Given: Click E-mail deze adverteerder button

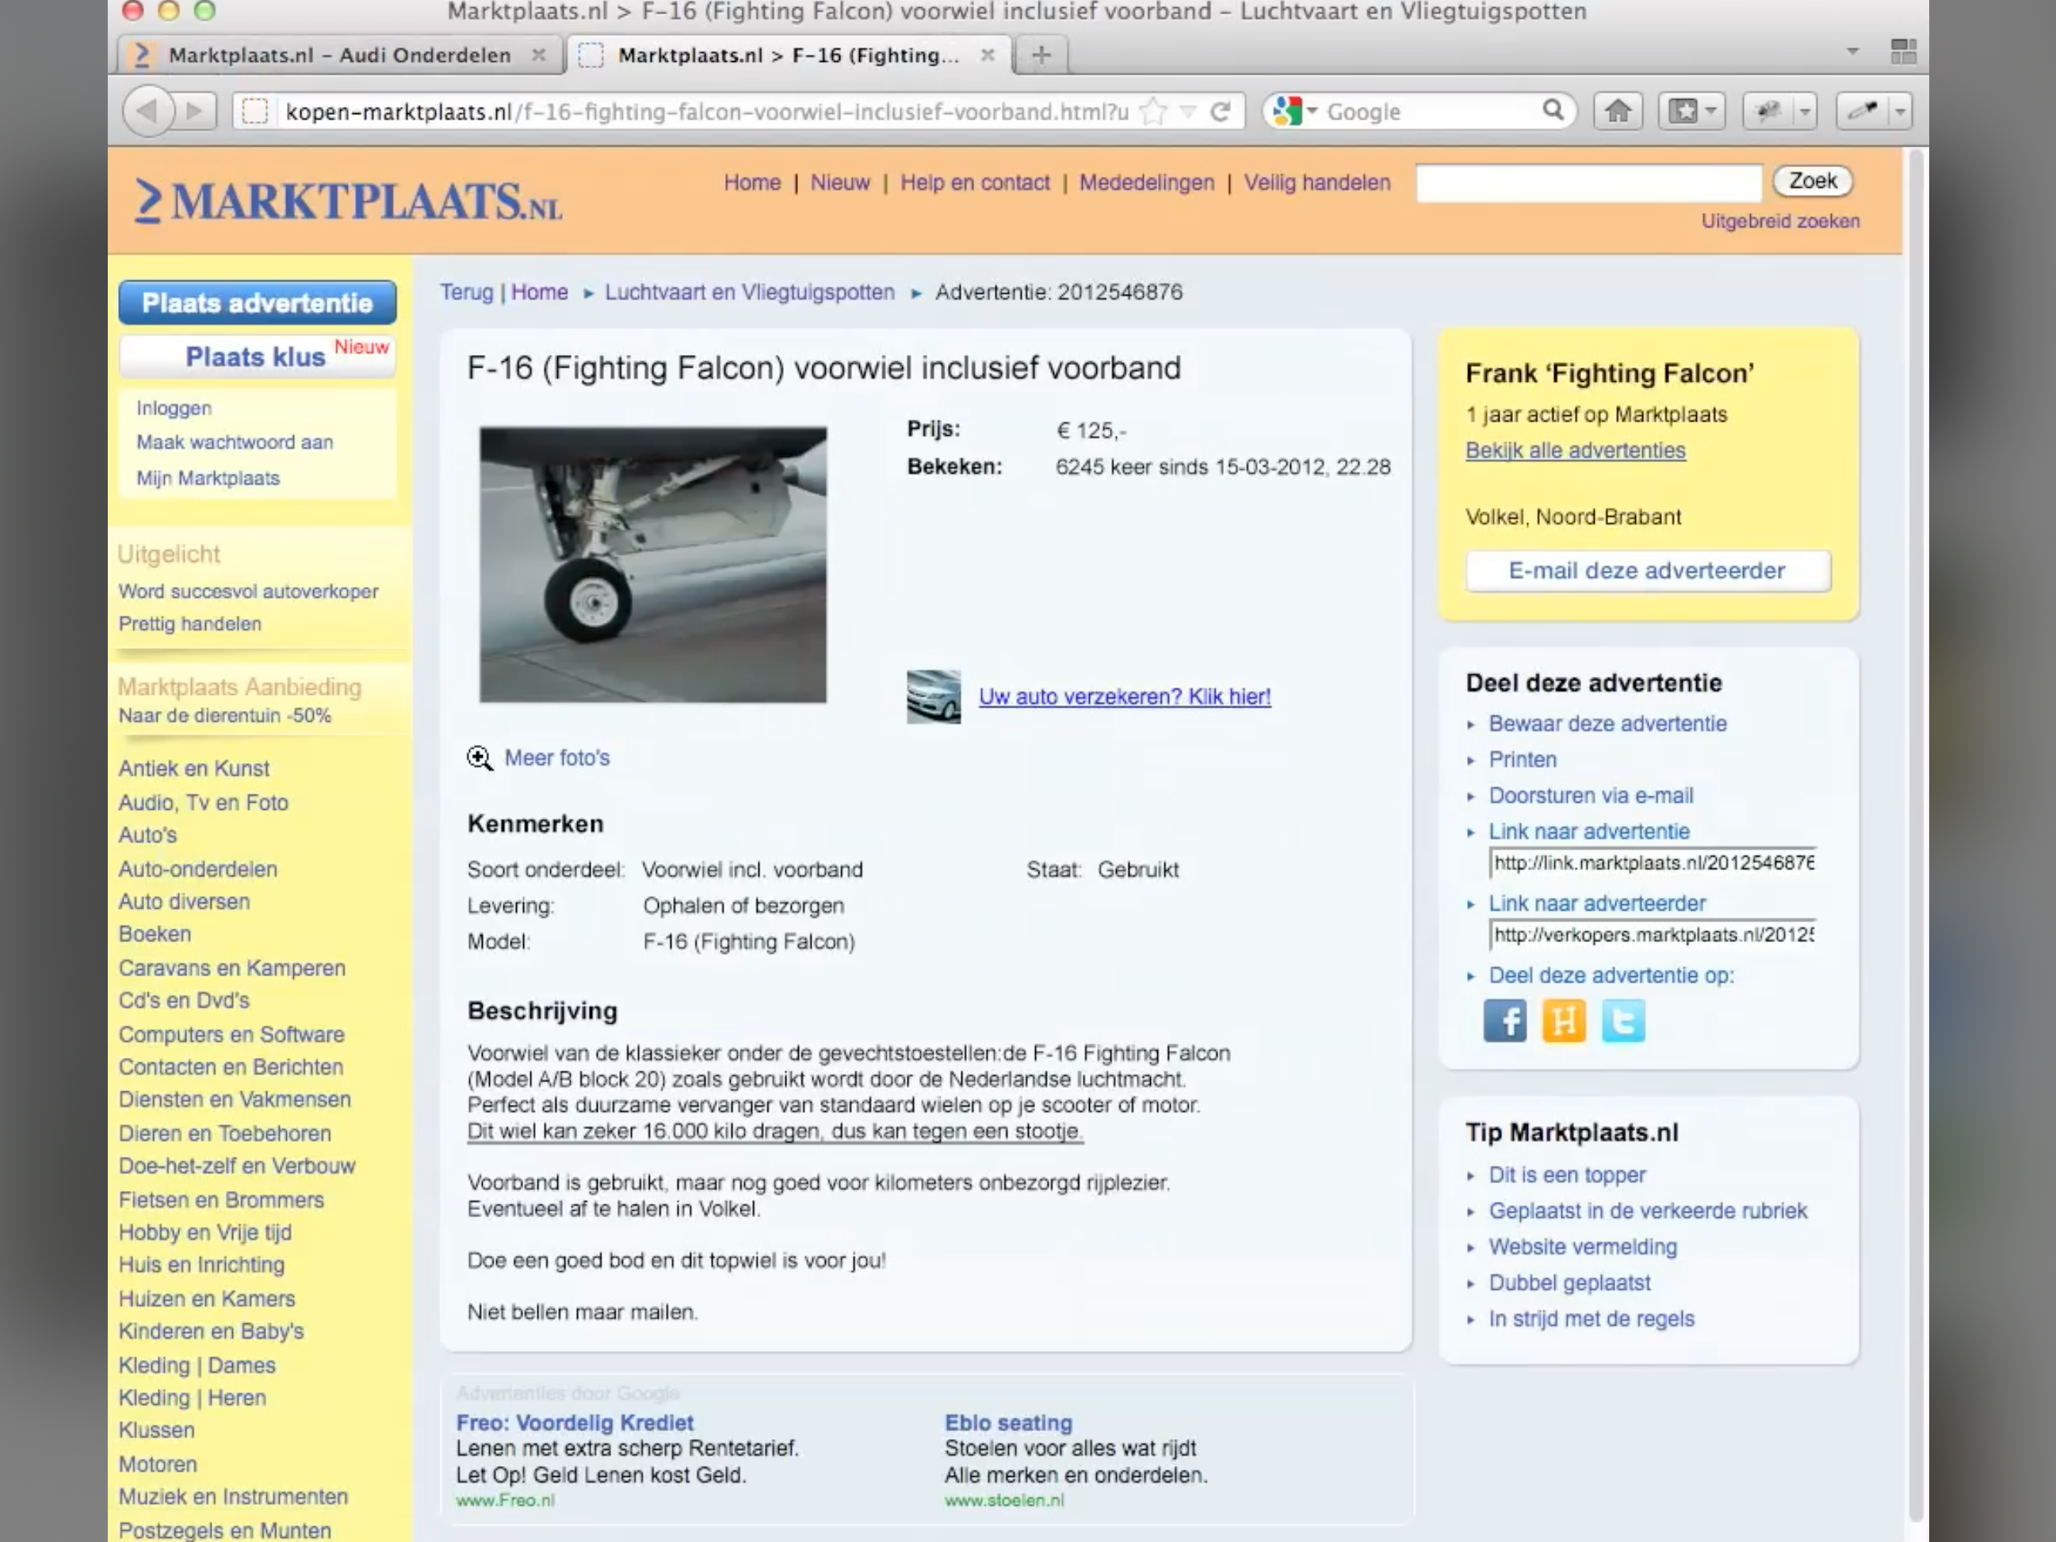Looking at the screenshot, I should click(1648, 571).
